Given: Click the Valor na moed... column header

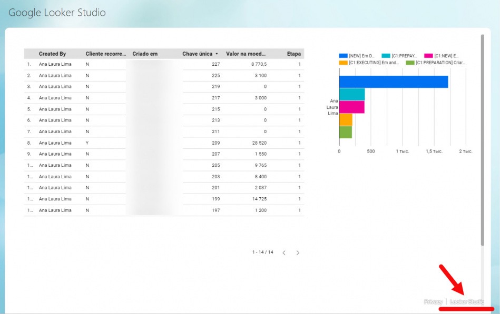Looking at the screenshot, I should 246,54.
